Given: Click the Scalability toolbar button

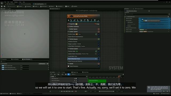Looking at the screenshot, I should (x=74, y=6).
